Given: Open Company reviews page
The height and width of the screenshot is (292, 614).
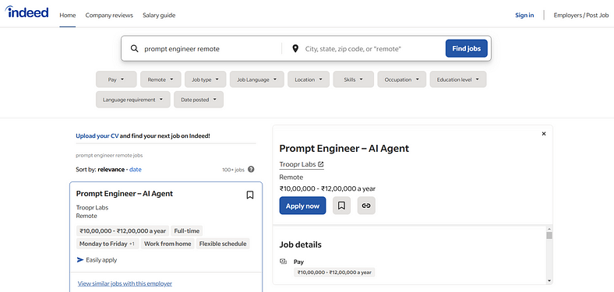Looking at the screenshot, I should tap(109, 16).
